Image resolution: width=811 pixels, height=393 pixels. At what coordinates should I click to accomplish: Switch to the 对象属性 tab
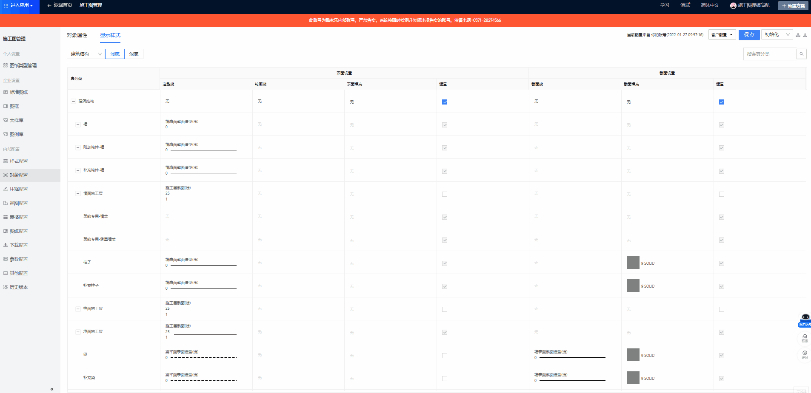tap(77, 35)
